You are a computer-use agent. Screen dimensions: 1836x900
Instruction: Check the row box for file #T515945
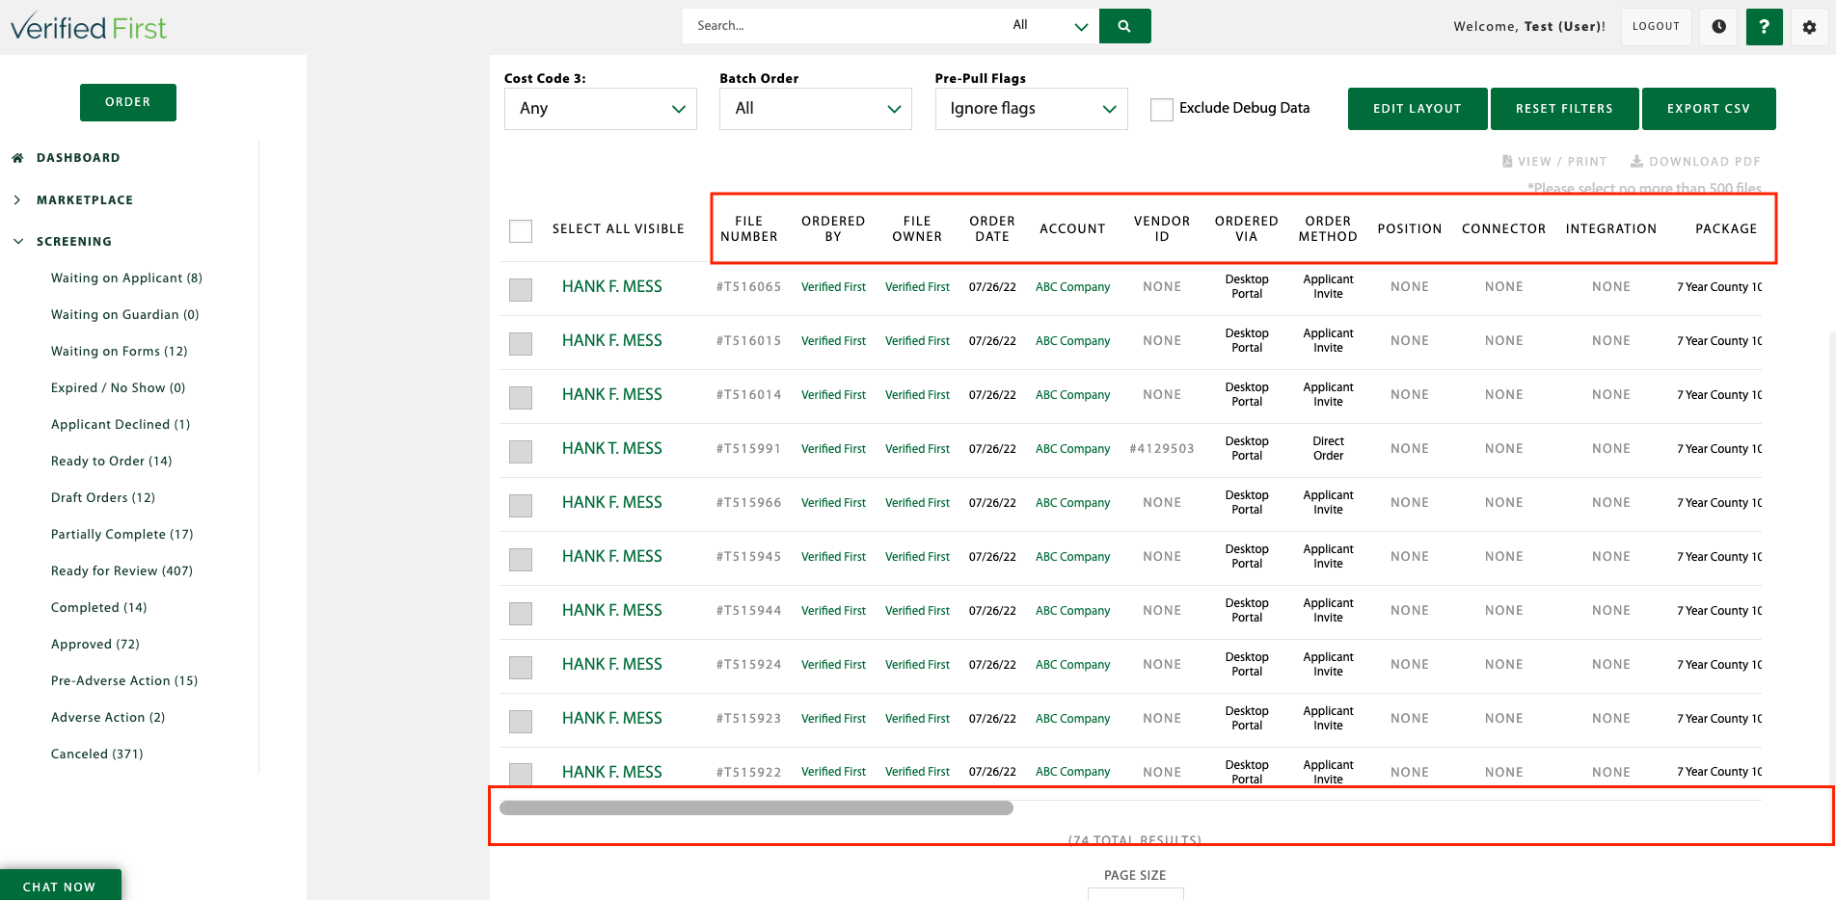(x=521, y=559)
